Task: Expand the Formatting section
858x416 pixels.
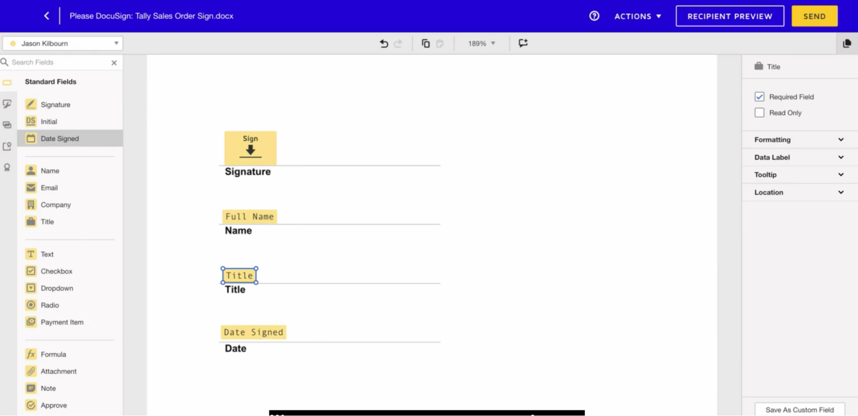Action: (x=798, y=140)
